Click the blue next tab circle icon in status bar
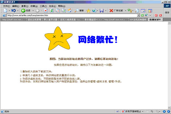 [x=168, y=111]
